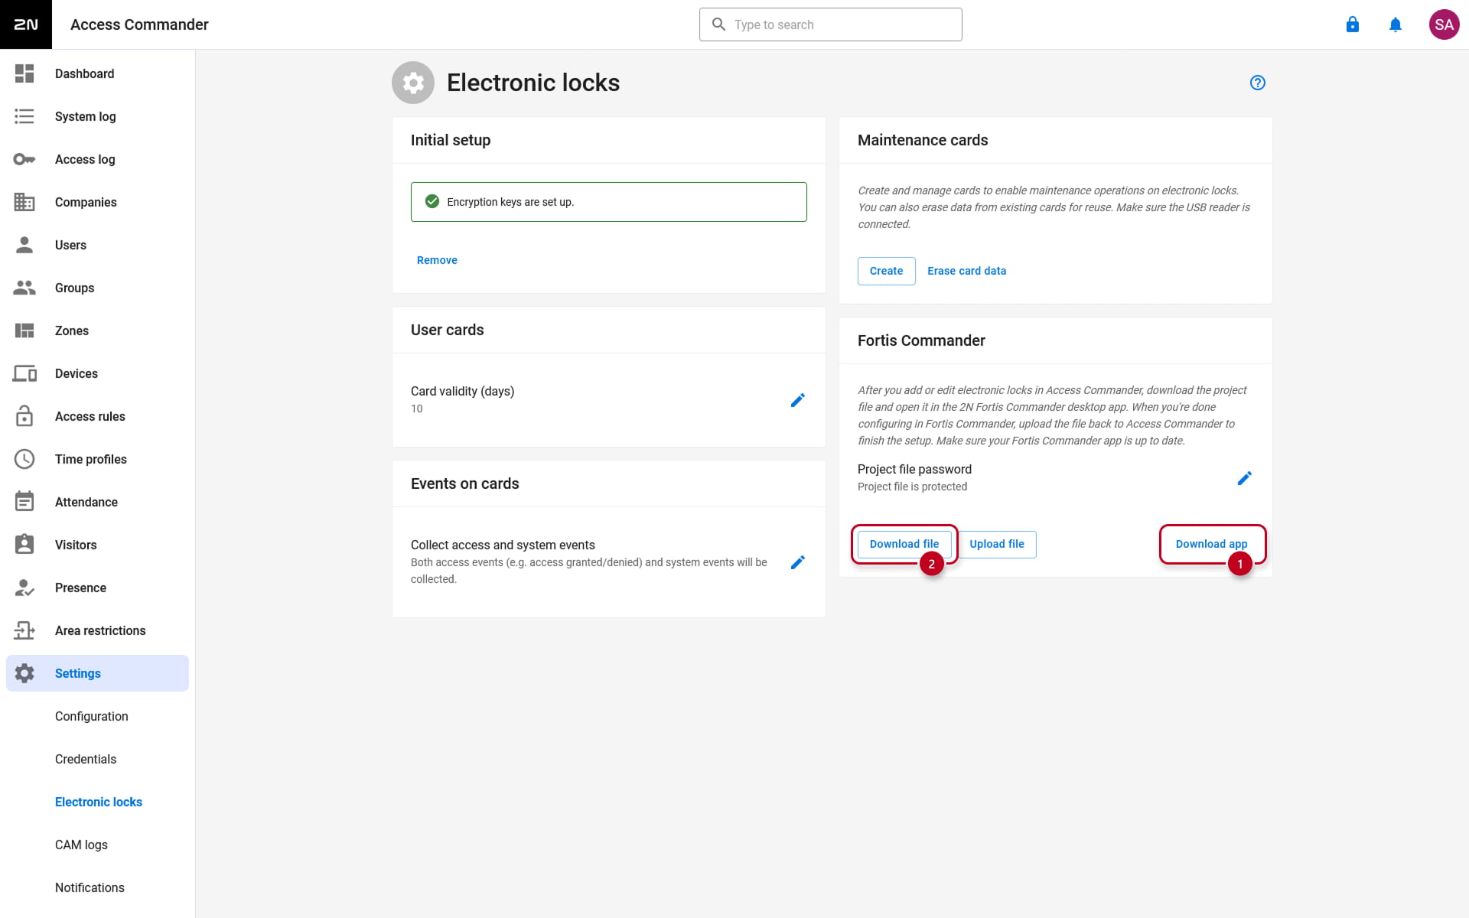Click the 'Project file is protected' status
Viewport: 1469px width, 918px height.
point(912,487)
